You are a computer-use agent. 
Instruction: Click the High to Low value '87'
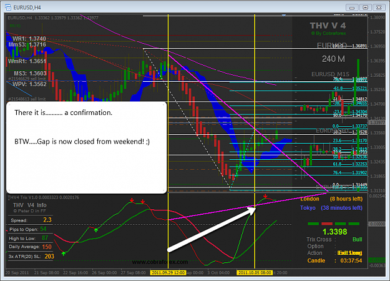tap(45, 238)
